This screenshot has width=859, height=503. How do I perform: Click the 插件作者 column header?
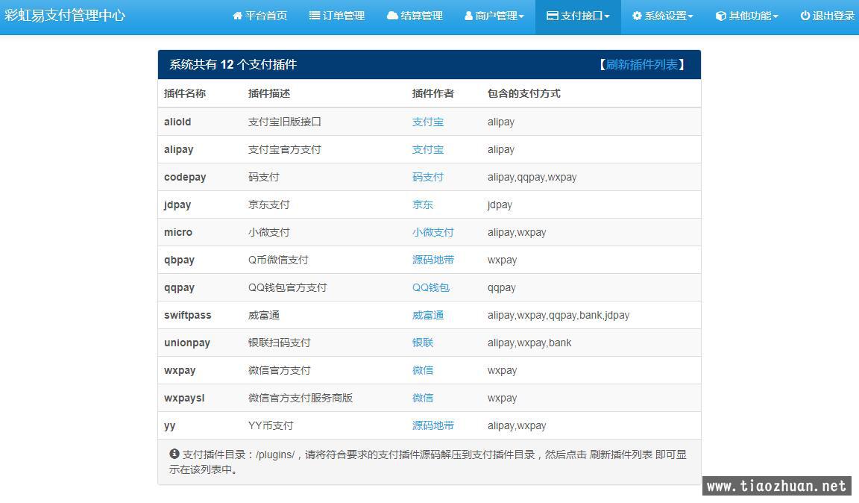point(432,93)
